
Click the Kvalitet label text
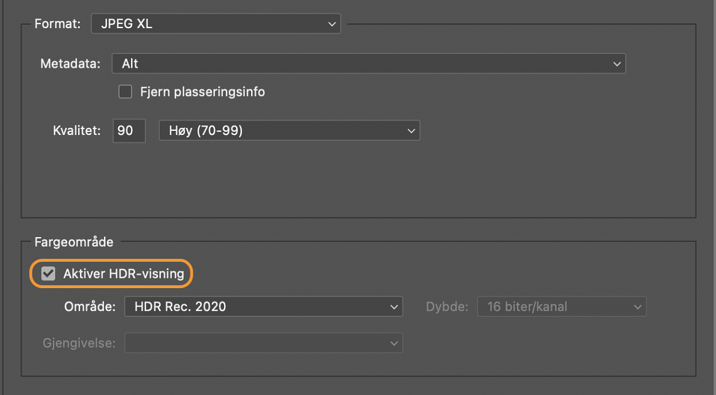pos(76,130)
